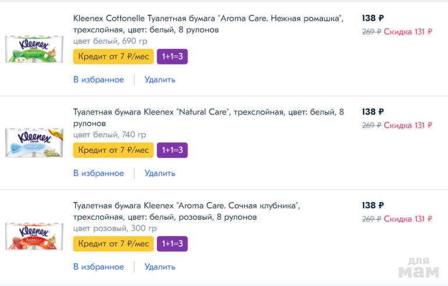Click "Кредит от 7 ₽/мес" for Natural Care item
The width and height of the screenshot is (448, 286).
pos(113,150)
